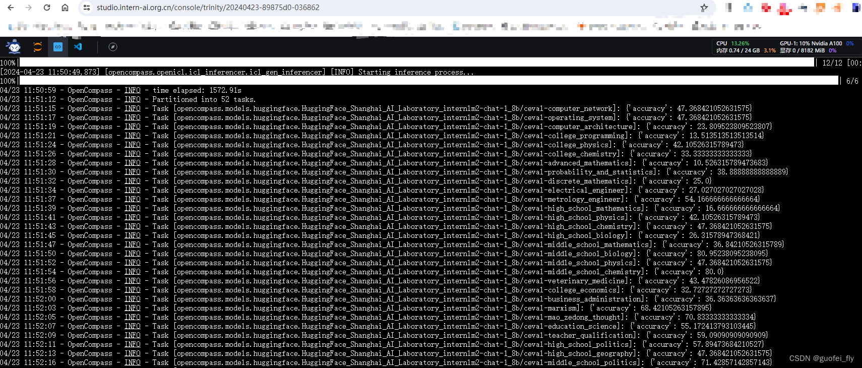Image resolution: width=862 pixels, height=368 pixels.
Task: Click the [2024-04-23 11:50:49,873] timestamp
Action: pos(50,72)
